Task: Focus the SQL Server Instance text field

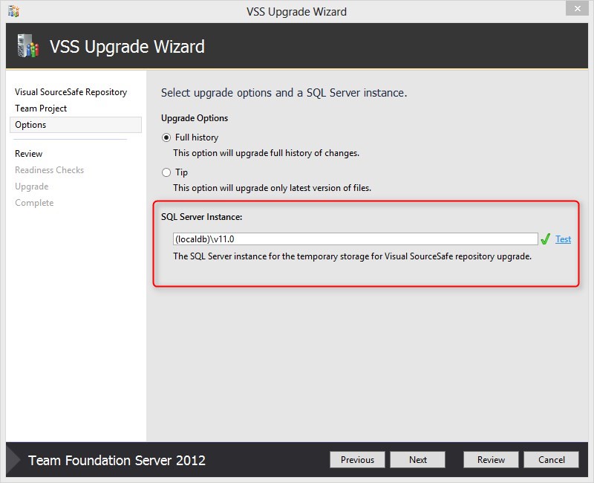Action: [356, 239]
